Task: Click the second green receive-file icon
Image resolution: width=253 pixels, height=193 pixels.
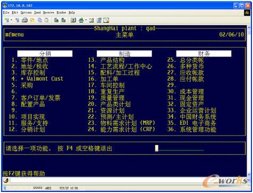Action: coord(63,20)
